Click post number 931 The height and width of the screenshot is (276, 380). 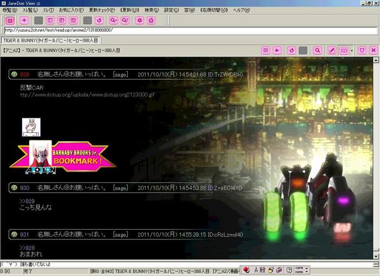coord(25,235)
